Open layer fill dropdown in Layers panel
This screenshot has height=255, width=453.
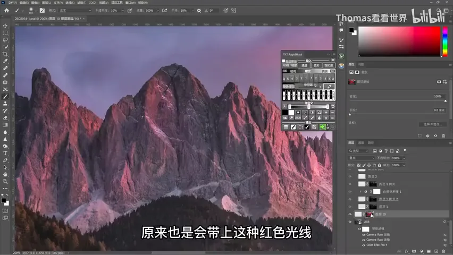pos(404,165)
